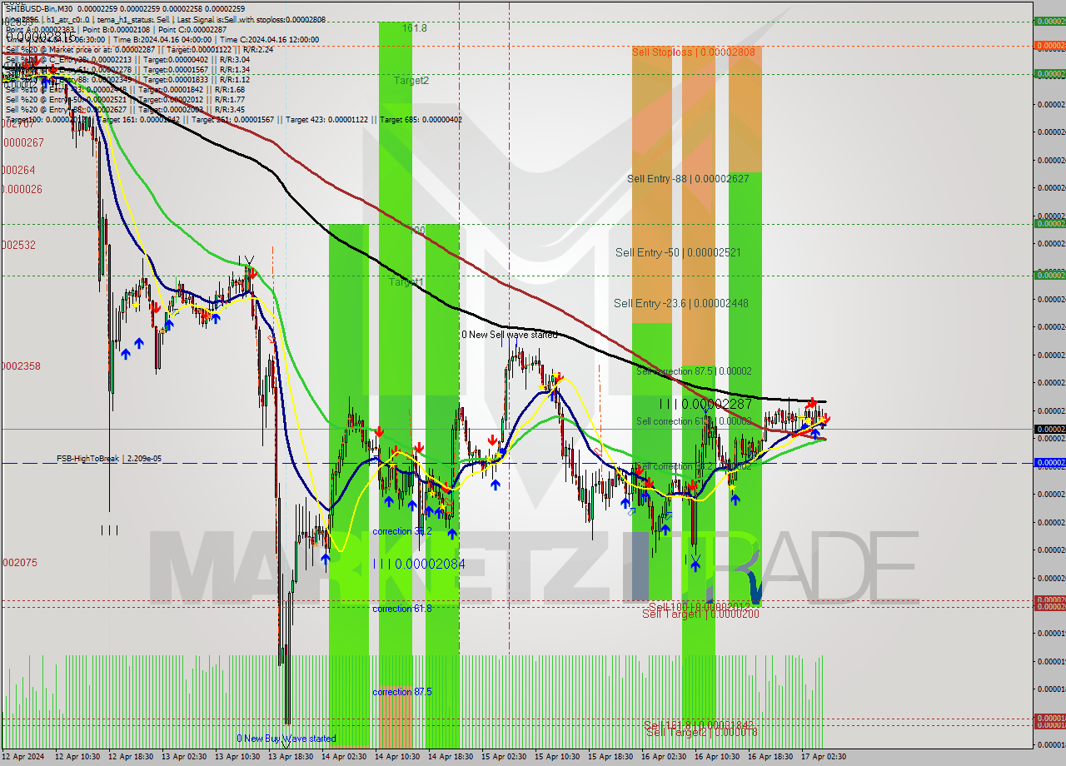
Task: Click the orange stoploss price tag on the price axis
Action: 1049,46
